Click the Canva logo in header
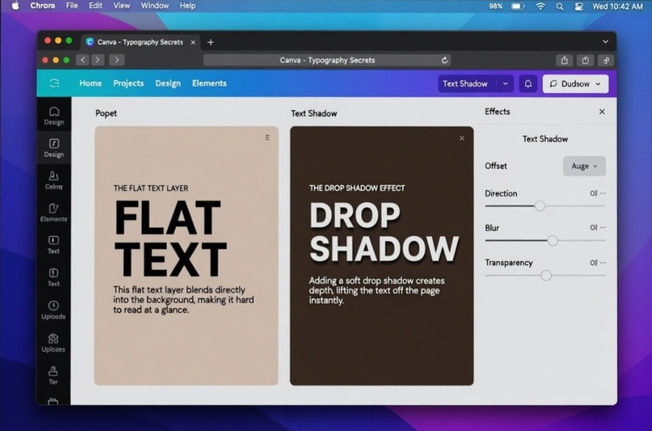 point(54,83)
